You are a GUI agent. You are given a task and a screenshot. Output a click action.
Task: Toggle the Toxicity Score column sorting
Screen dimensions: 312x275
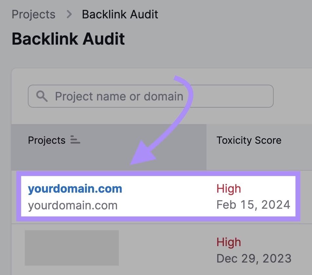249,140
